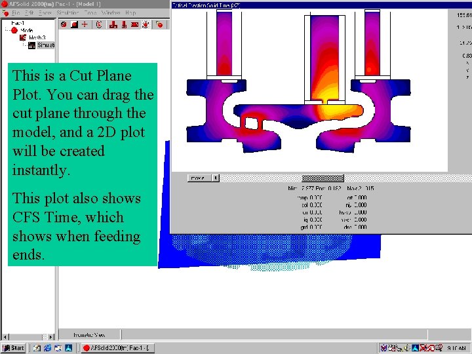Screen dimensions: 472x354
Task: Click the plot window title bar
Action: (321, 5)
